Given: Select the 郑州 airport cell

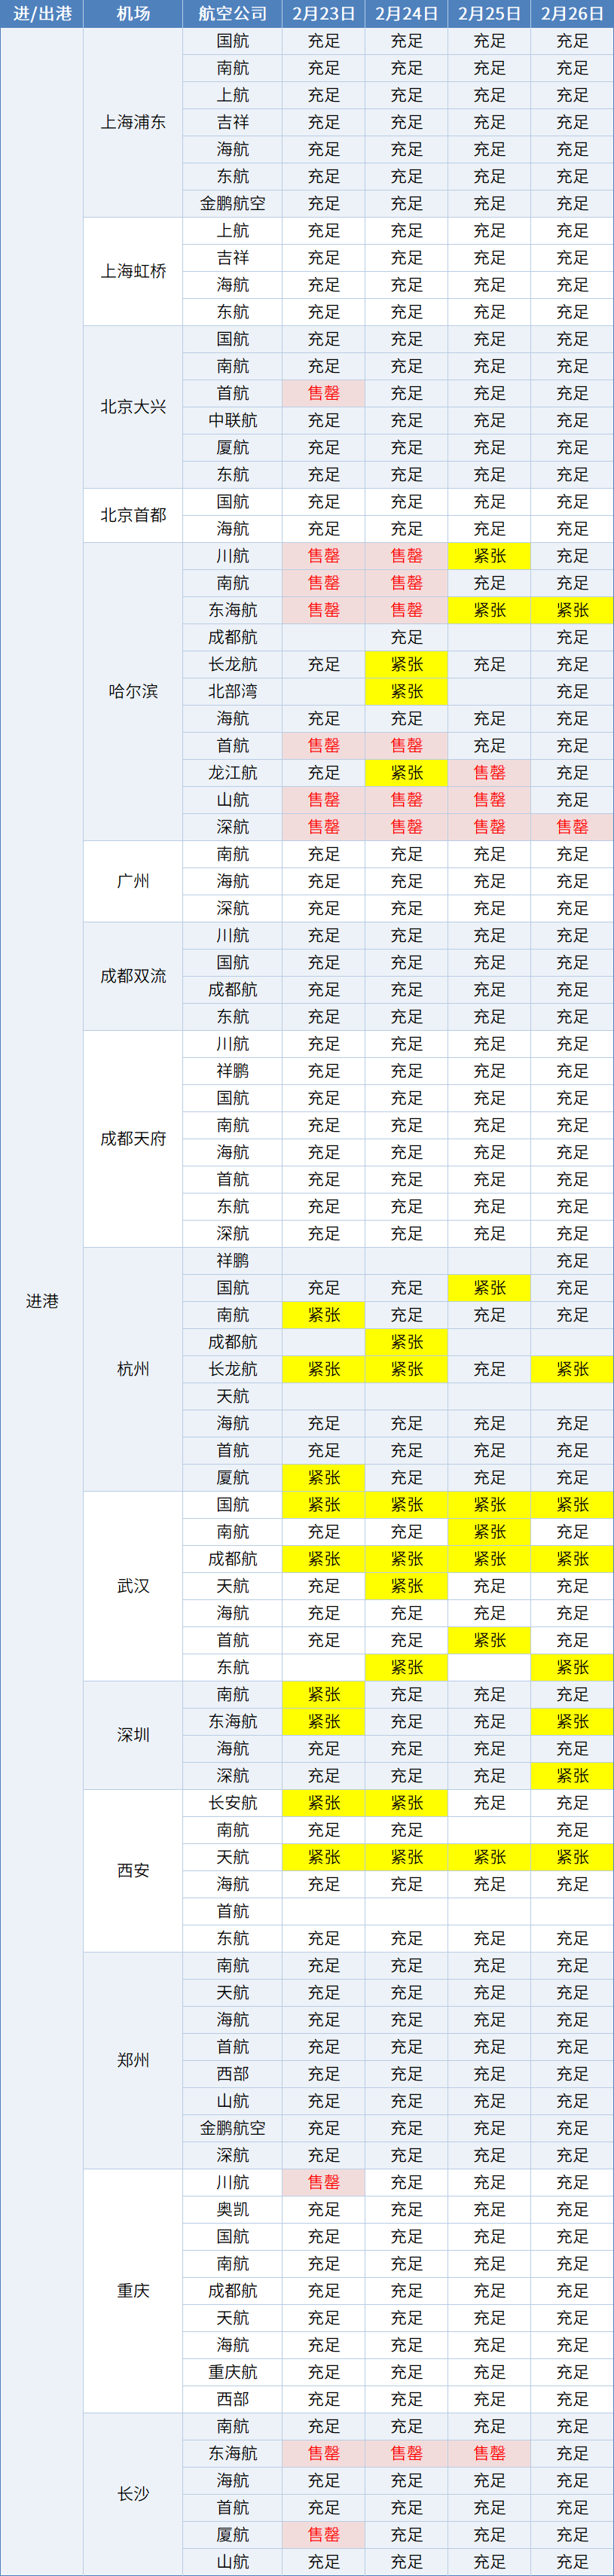Looking at the screenshot, I should click(x=133, y=2060).
